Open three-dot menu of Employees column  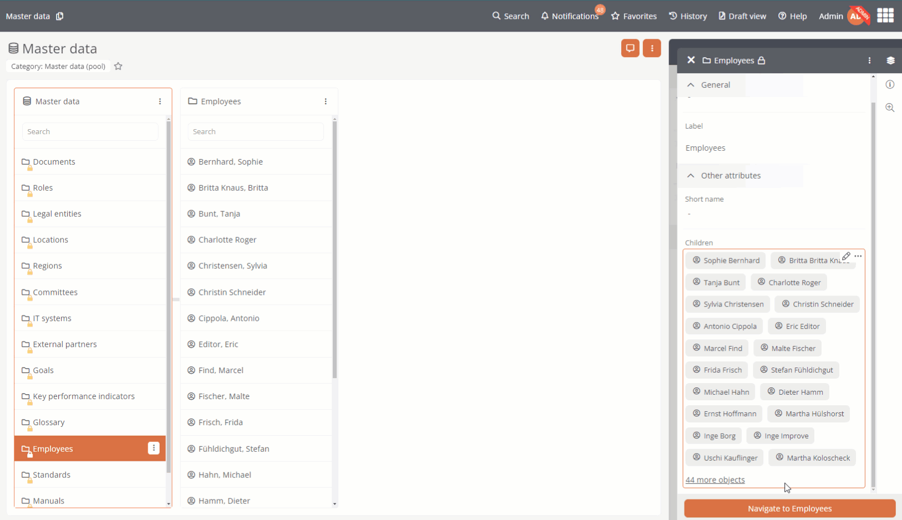point(326,101)
